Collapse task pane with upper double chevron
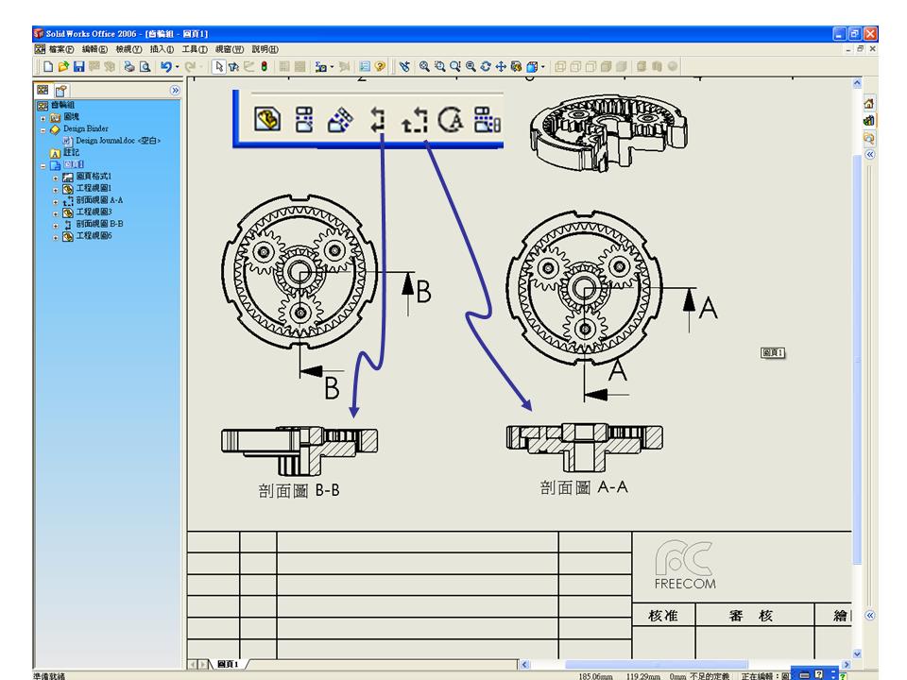 869,154
